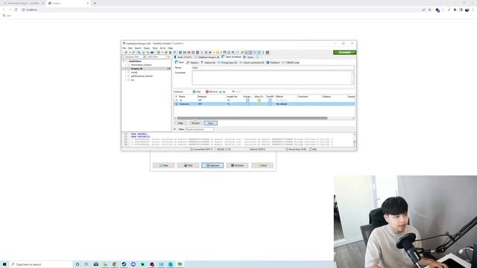Toggle Allow NULL checkbox for the id column

tap(259, 100)
